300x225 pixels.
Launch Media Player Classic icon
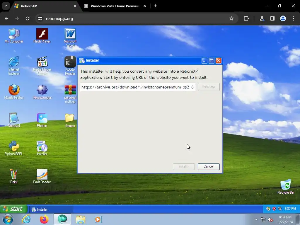point(42,66)
